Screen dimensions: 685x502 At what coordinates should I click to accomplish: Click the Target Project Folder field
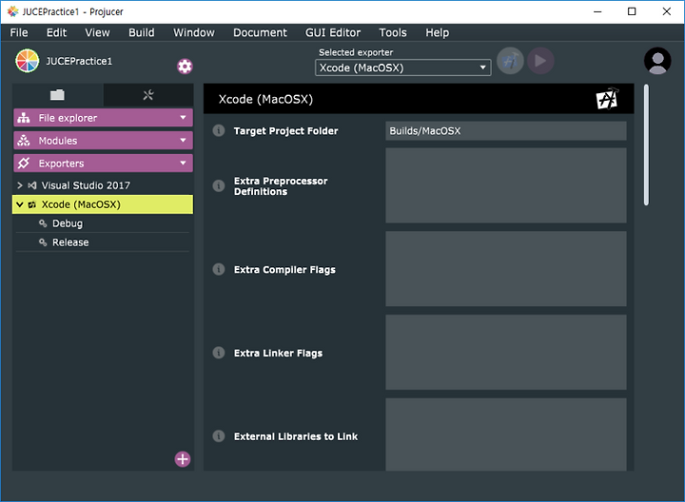(506, 131)
